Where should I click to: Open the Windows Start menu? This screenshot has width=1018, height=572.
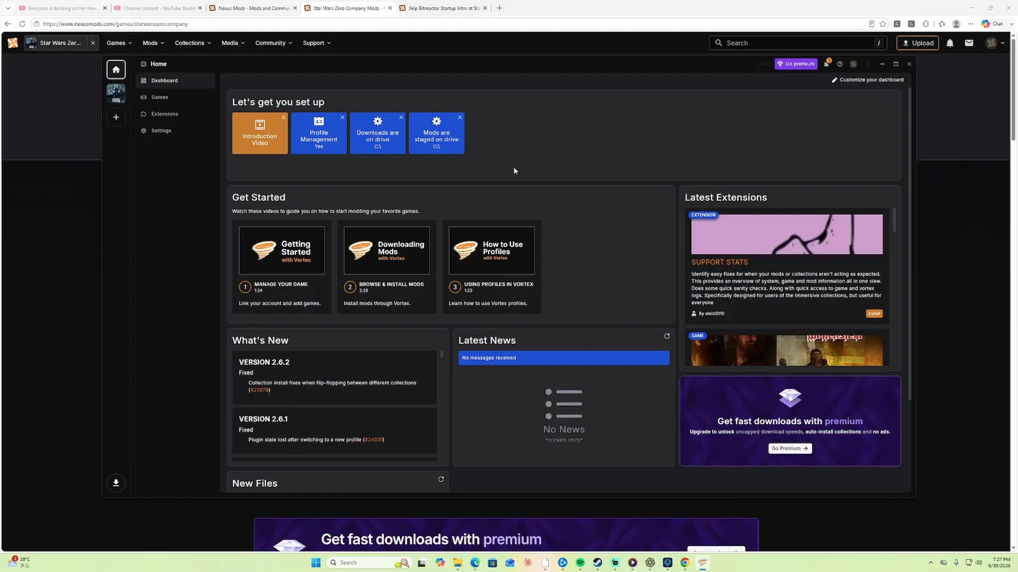[x=316, y=562]
